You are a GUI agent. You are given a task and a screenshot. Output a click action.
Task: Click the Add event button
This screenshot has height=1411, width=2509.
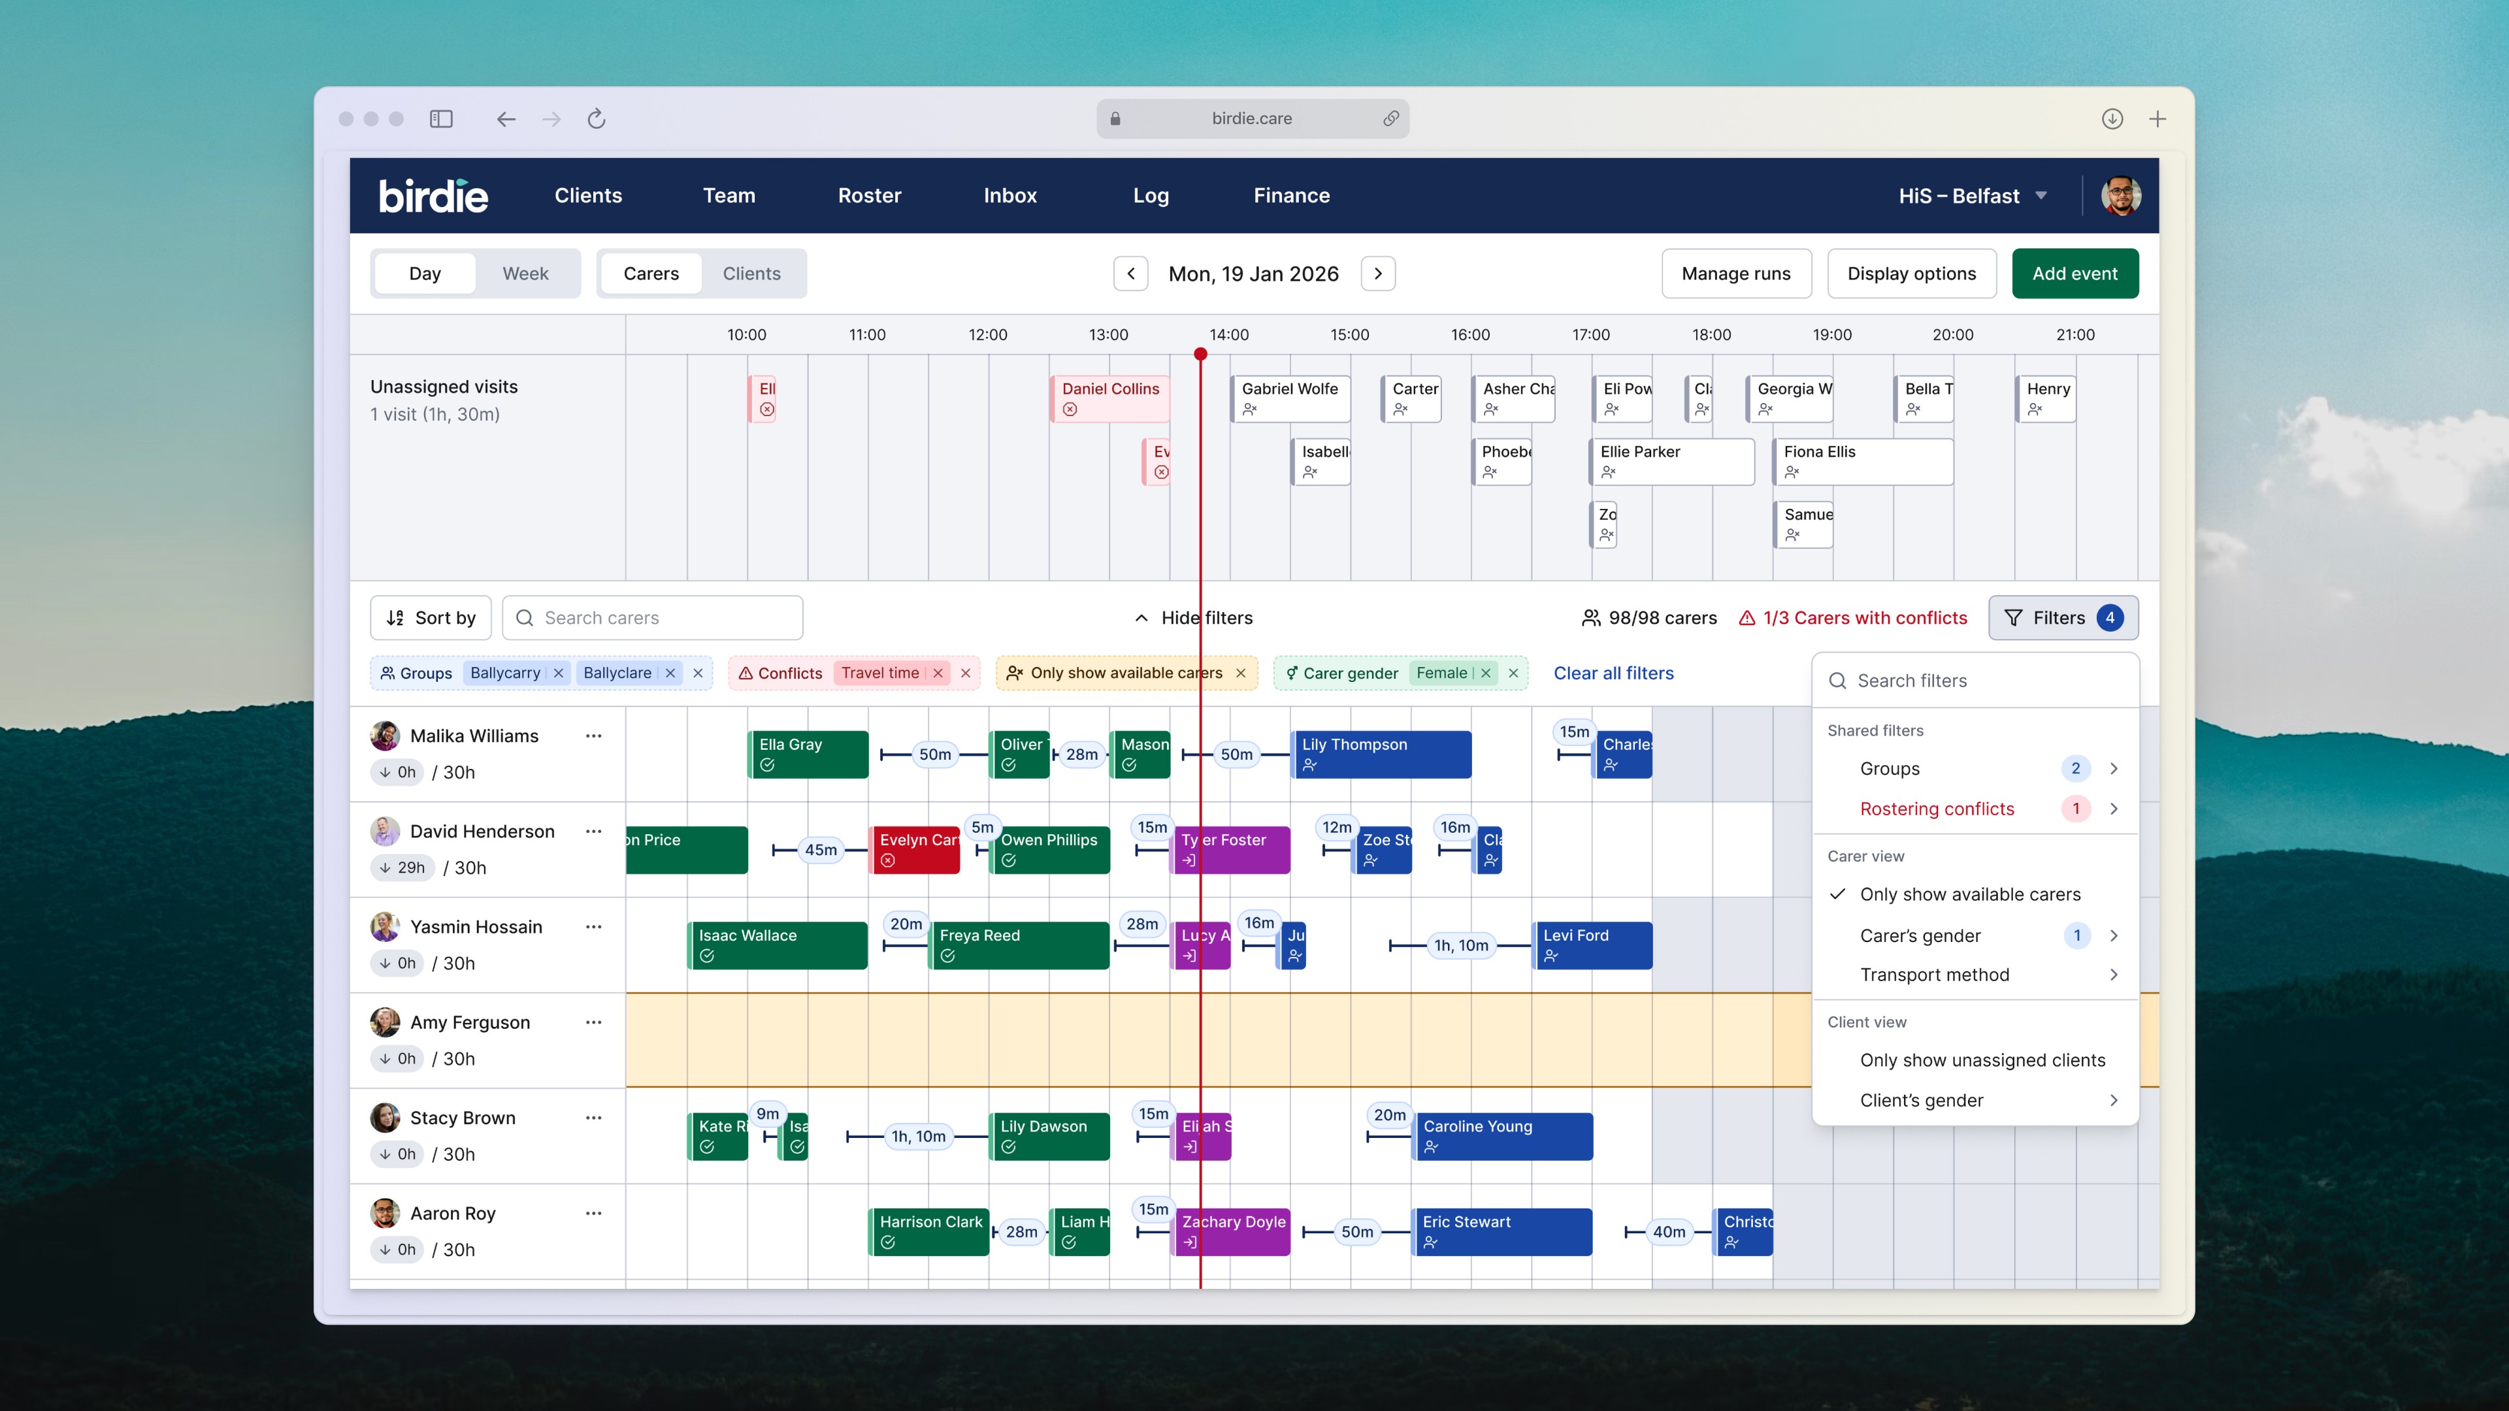tap(2074, 274)
